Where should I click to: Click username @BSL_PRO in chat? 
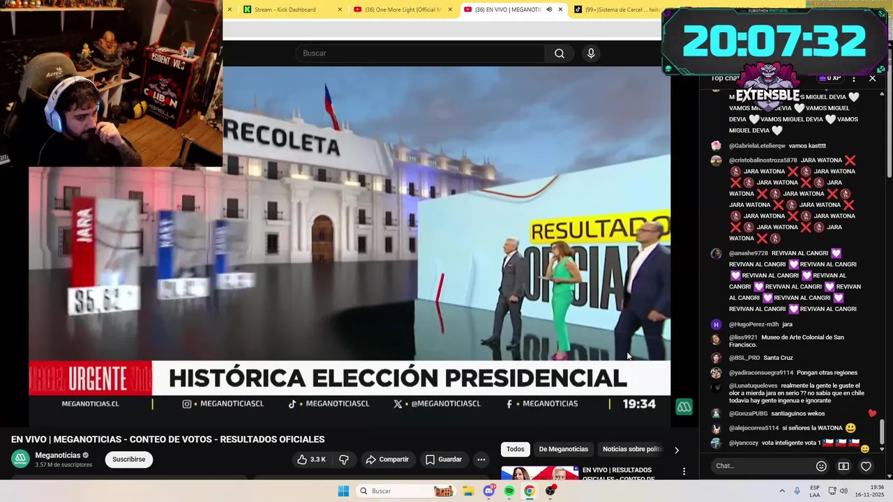click(744, 358)
